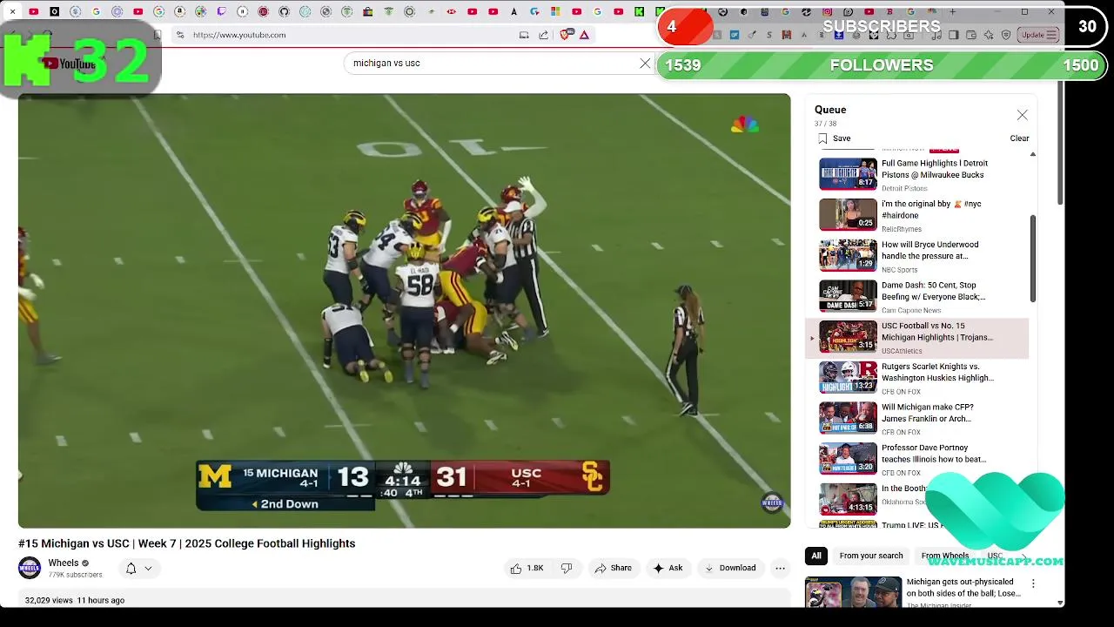This screenshot has height=627, width=1114.
Task: Click the video player to pause playback
Action: click(x=404, y=310)
